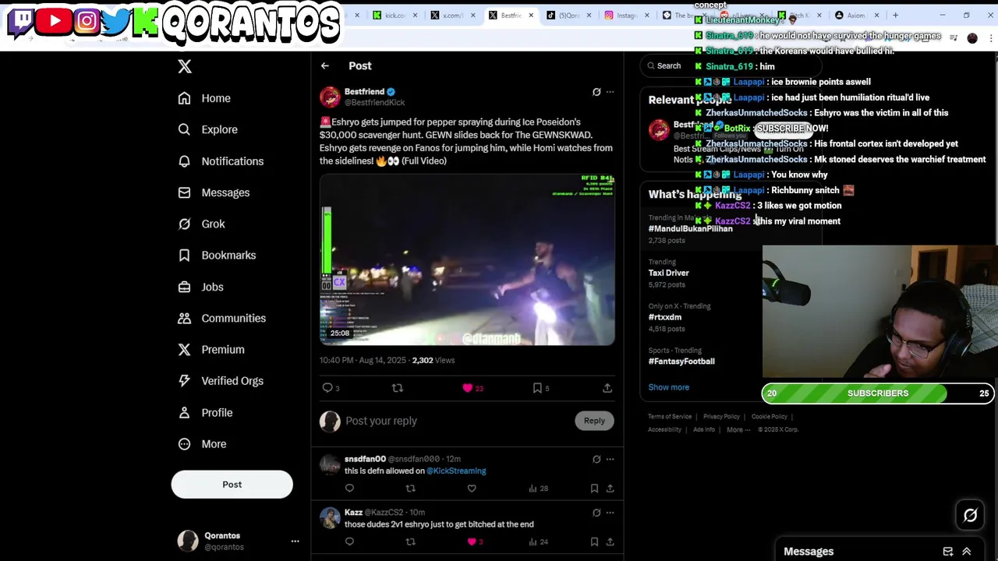
Task: Close the active Bestfriend browser tab
Action: pos(531,16)
